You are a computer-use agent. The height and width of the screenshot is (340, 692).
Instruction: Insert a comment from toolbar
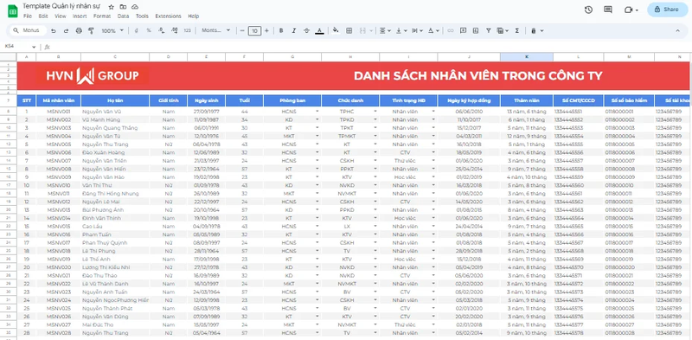pos(463,31)
